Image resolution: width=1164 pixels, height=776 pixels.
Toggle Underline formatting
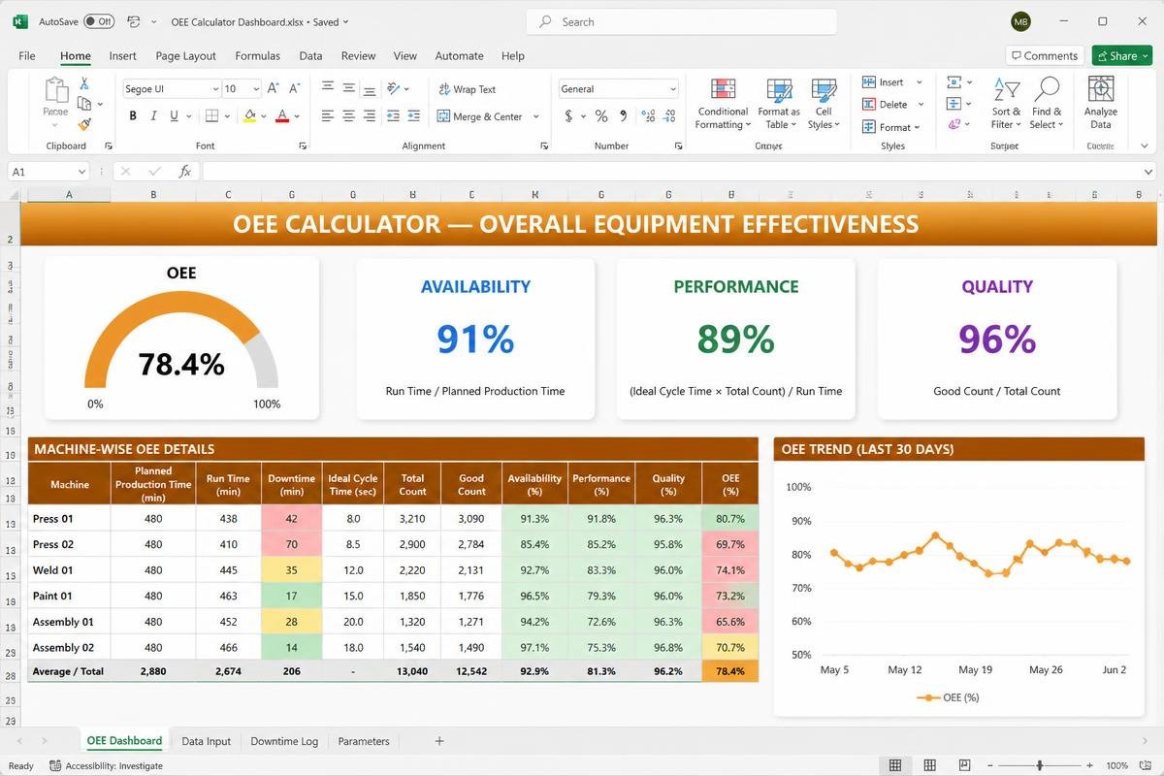[175, 116]
